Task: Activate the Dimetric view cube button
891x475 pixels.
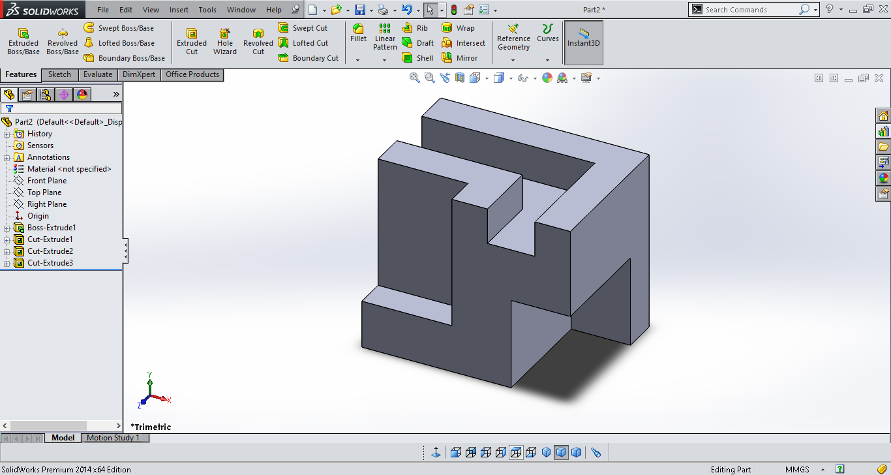Action: [576, 452]
